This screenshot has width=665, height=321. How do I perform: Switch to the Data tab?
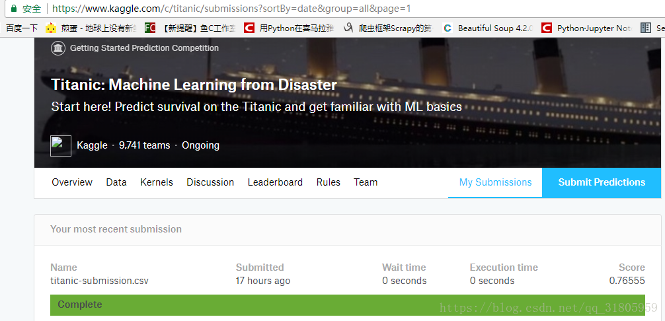pos(116,182)
